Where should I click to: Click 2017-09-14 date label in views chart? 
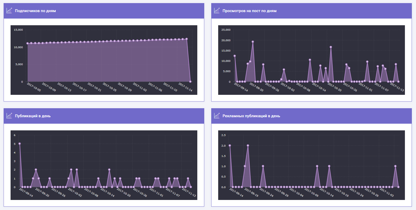241,87
